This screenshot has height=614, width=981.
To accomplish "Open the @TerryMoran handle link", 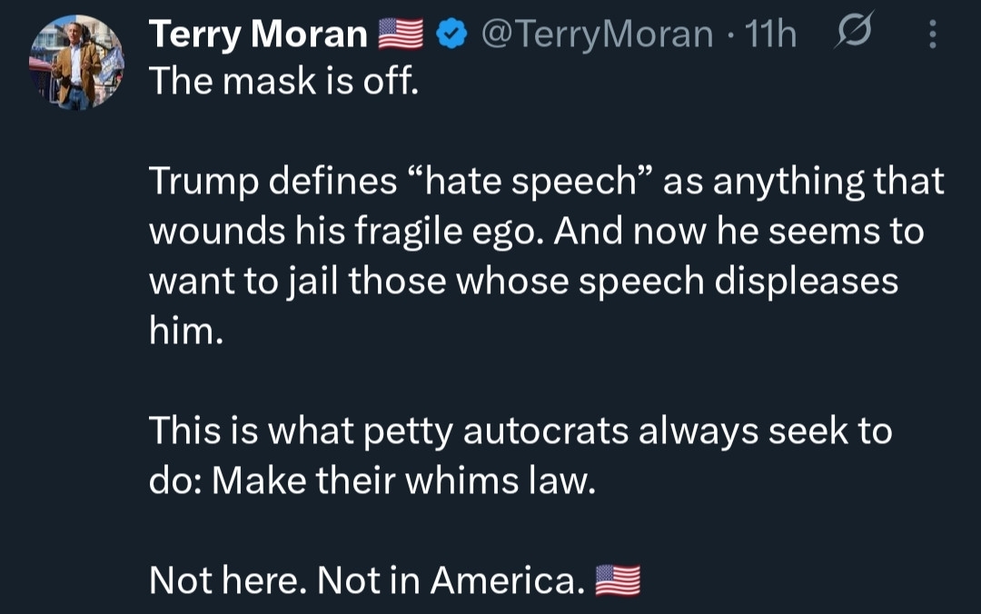I will 596,35.
